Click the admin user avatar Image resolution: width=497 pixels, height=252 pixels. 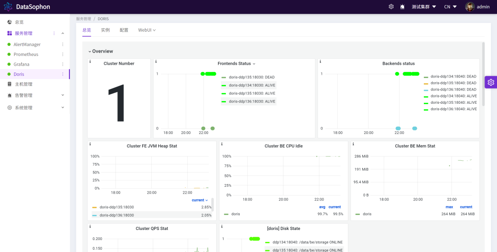pos(470,6)
